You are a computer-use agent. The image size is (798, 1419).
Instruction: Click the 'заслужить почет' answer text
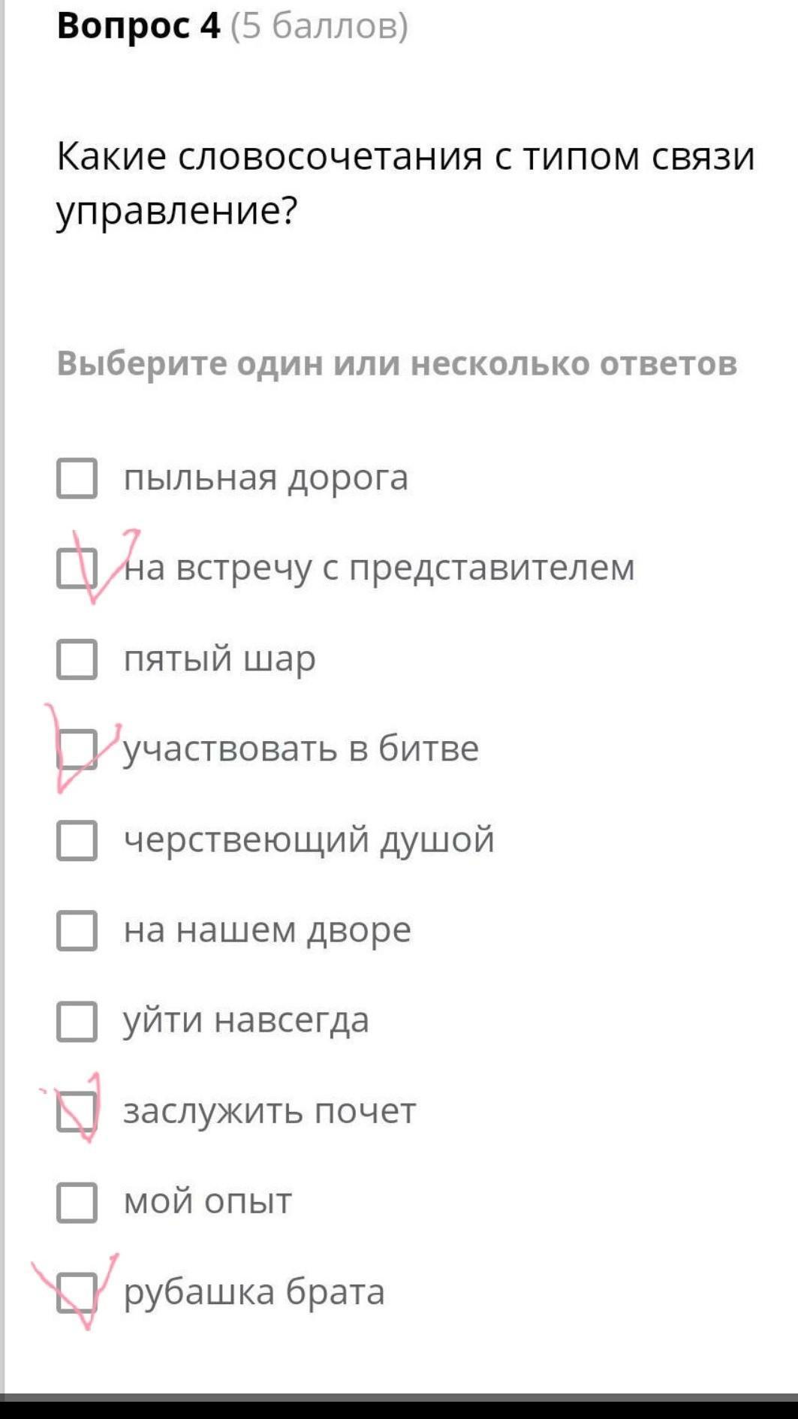coord(270,1111)
